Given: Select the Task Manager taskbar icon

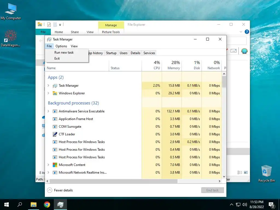Looking at the screenshot, I should click(60, 205).
